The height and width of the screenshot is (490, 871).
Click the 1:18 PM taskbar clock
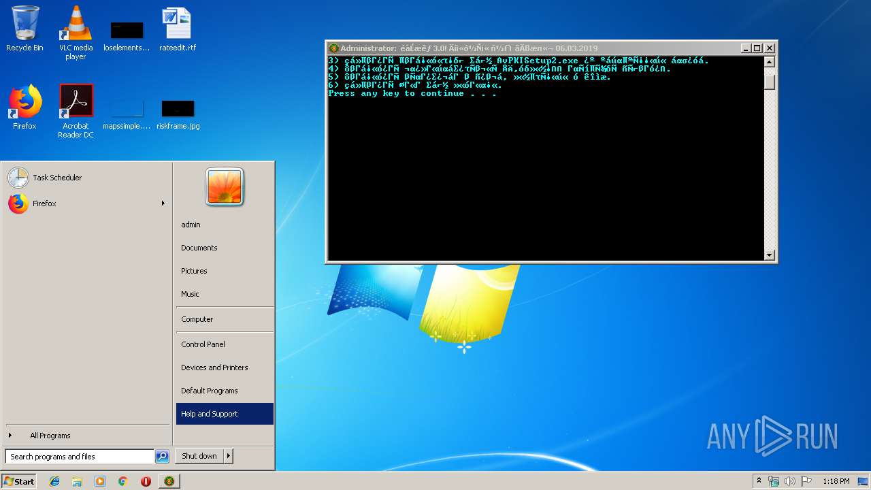[x=836, y=481]
